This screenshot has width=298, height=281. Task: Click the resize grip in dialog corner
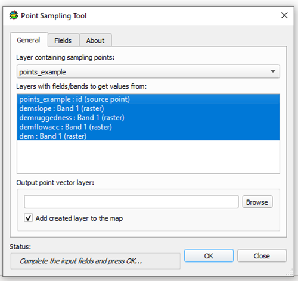click(290, 272)
